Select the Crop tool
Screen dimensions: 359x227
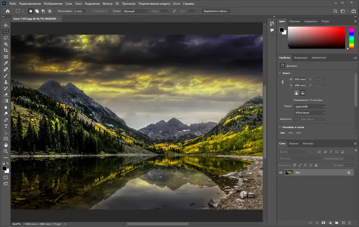6,50
